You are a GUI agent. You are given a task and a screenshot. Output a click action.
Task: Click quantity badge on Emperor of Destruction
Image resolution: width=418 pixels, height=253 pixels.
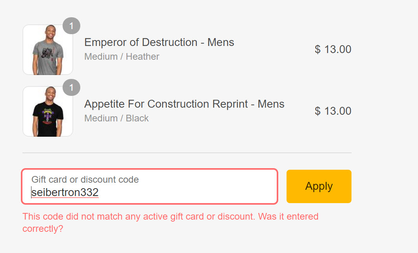pos(71,26)
